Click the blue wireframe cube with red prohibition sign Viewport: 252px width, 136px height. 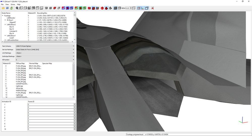click(63, 8)
